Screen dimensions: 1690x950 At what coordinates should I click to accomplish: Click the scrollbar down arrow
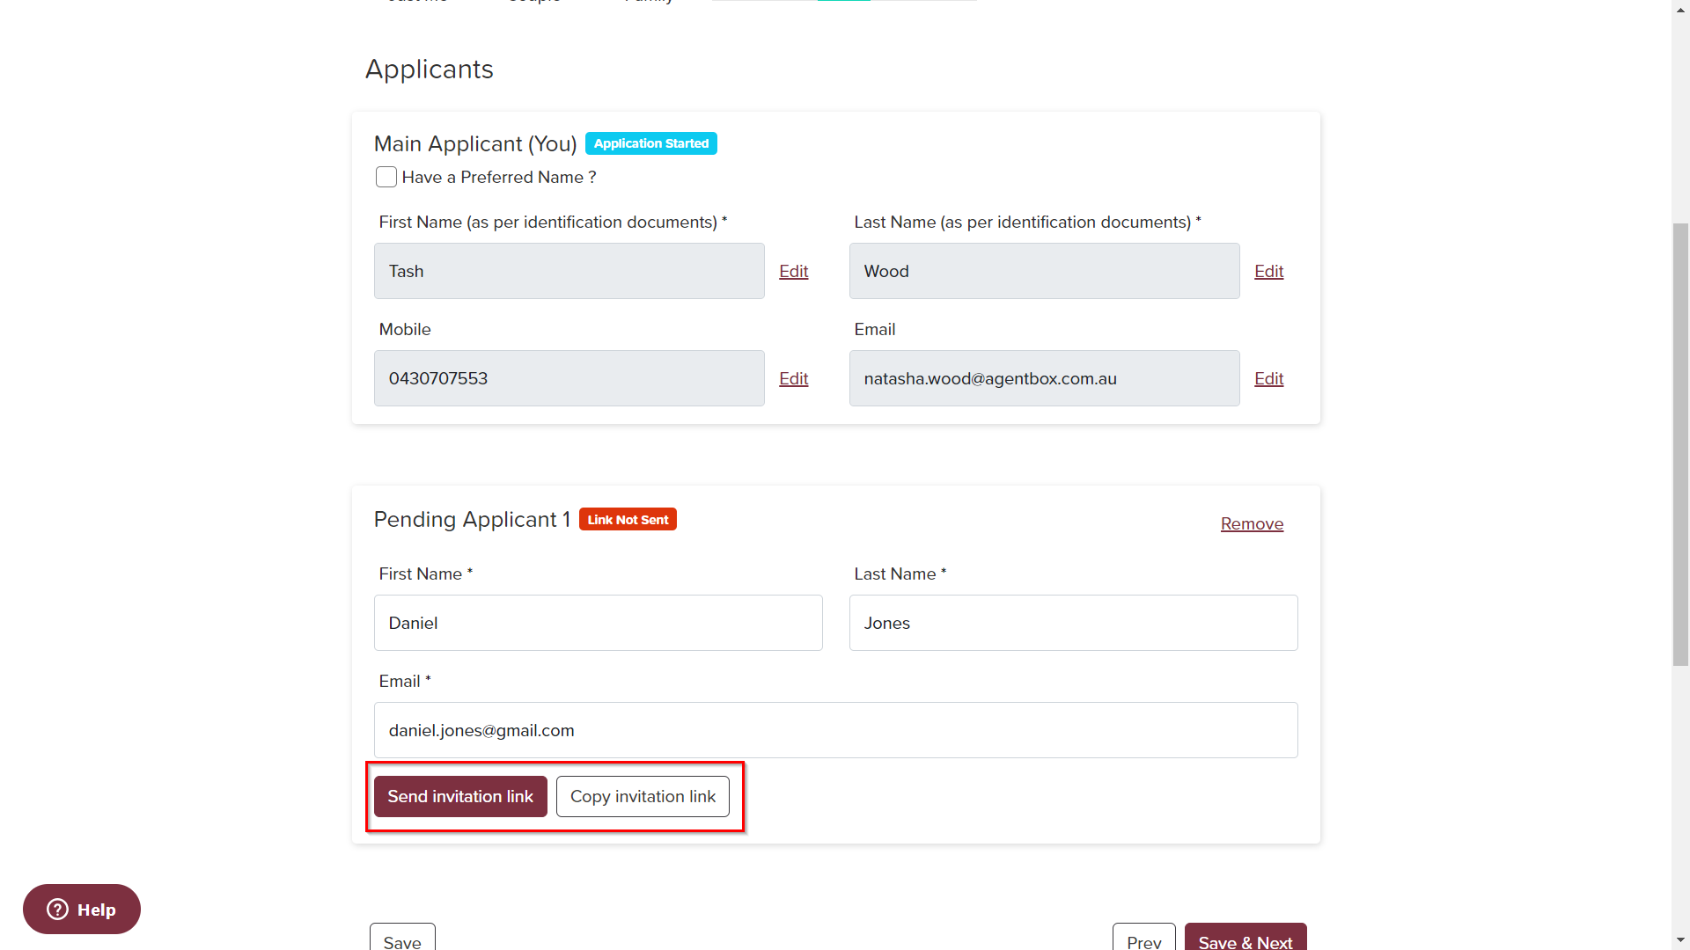click(1680, 940)
